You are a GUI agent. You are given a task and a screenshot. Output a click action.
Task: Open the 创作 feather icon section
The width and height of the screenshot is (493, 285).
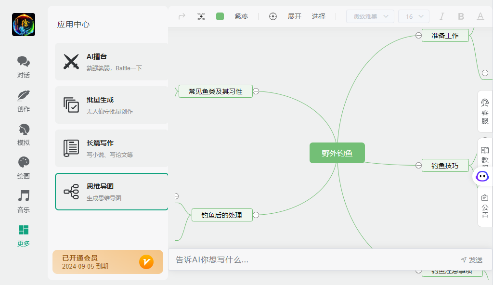click(24, 101)
